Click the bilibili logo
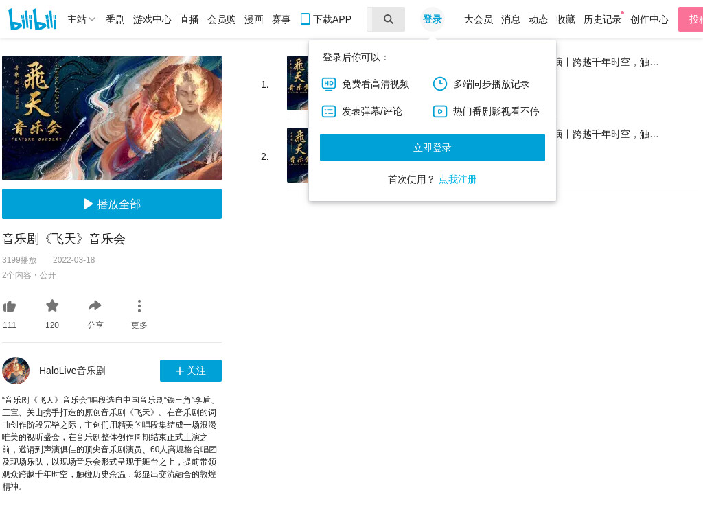703x527 pixels. pos(32,19)
